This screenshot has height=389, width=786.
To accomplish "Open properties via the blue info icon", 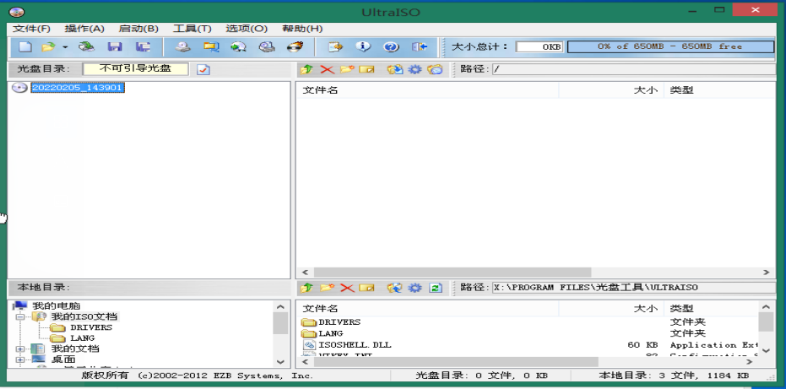I will coord(363,47).
